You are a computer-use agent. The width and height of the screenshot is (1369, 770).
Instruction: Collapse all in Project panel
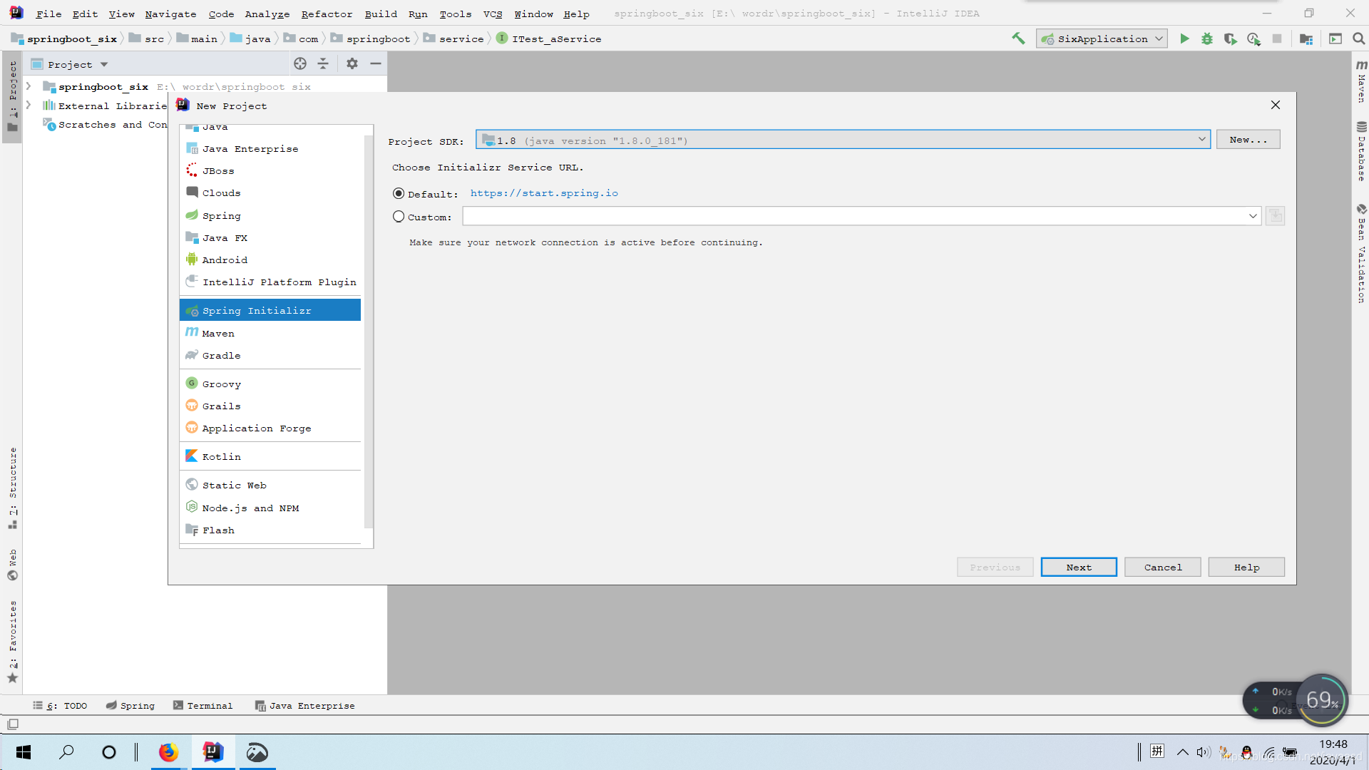pyautogui.click(x=323, y=63)
